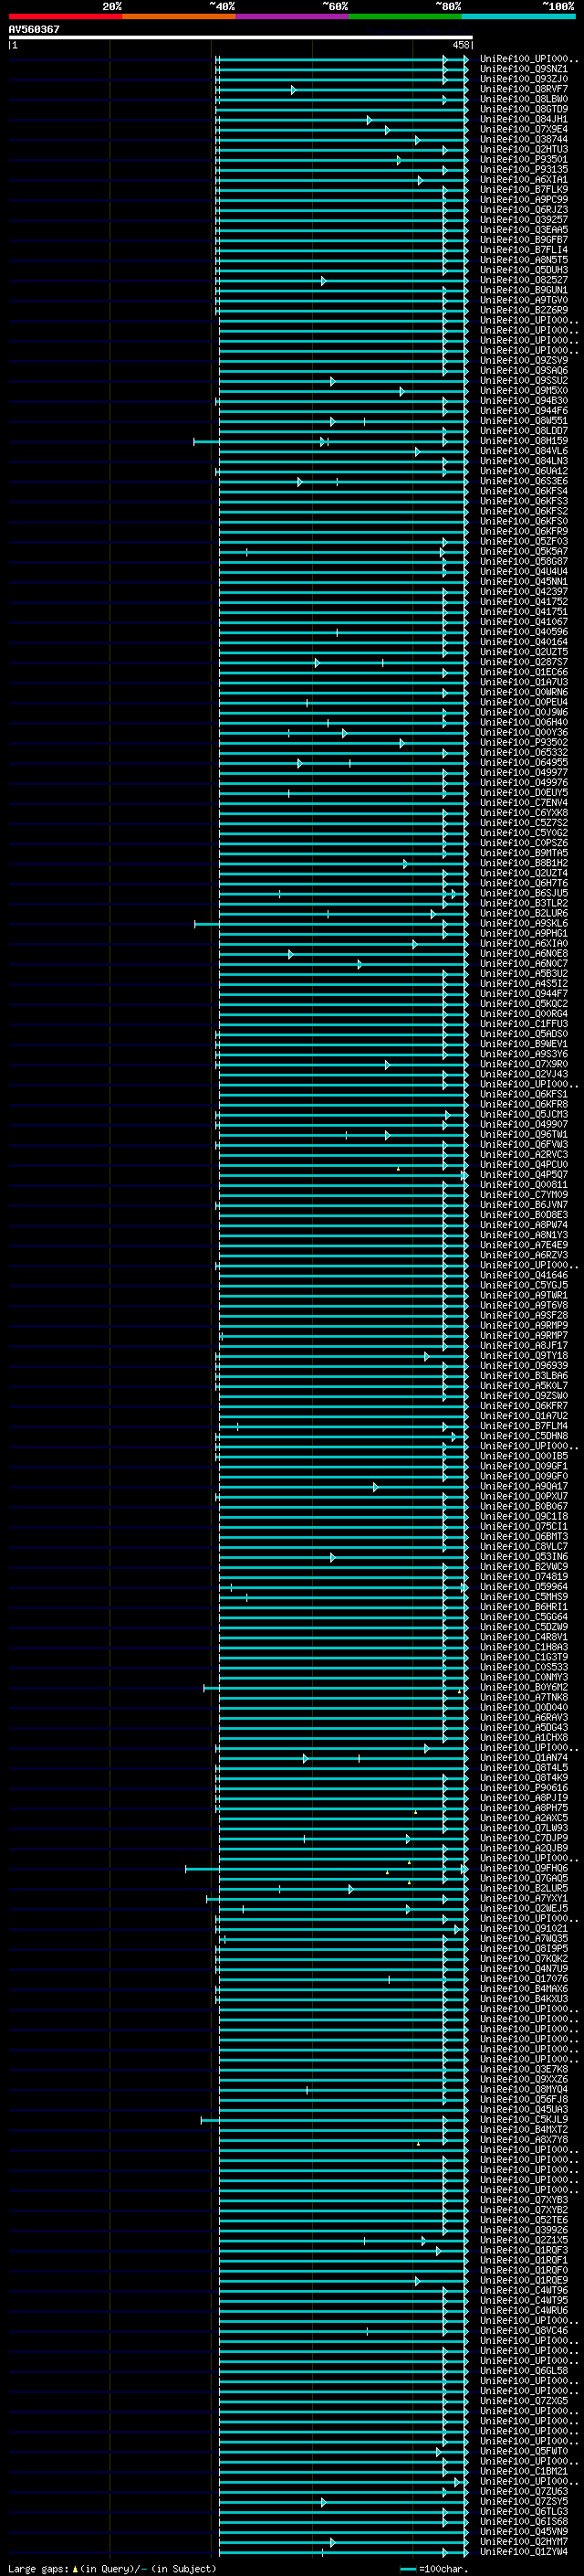
Task: Select the UniRef100_Q944F6 hit label
Action: (524, 410)
